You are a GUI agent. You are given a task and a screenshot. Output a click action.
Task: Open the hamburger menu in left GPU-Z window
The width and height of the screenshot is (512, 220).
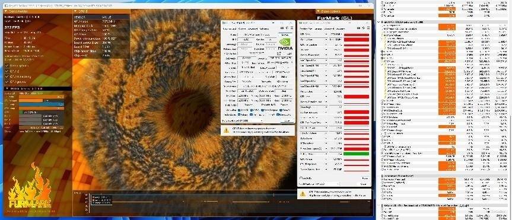(x=291, y=28)
